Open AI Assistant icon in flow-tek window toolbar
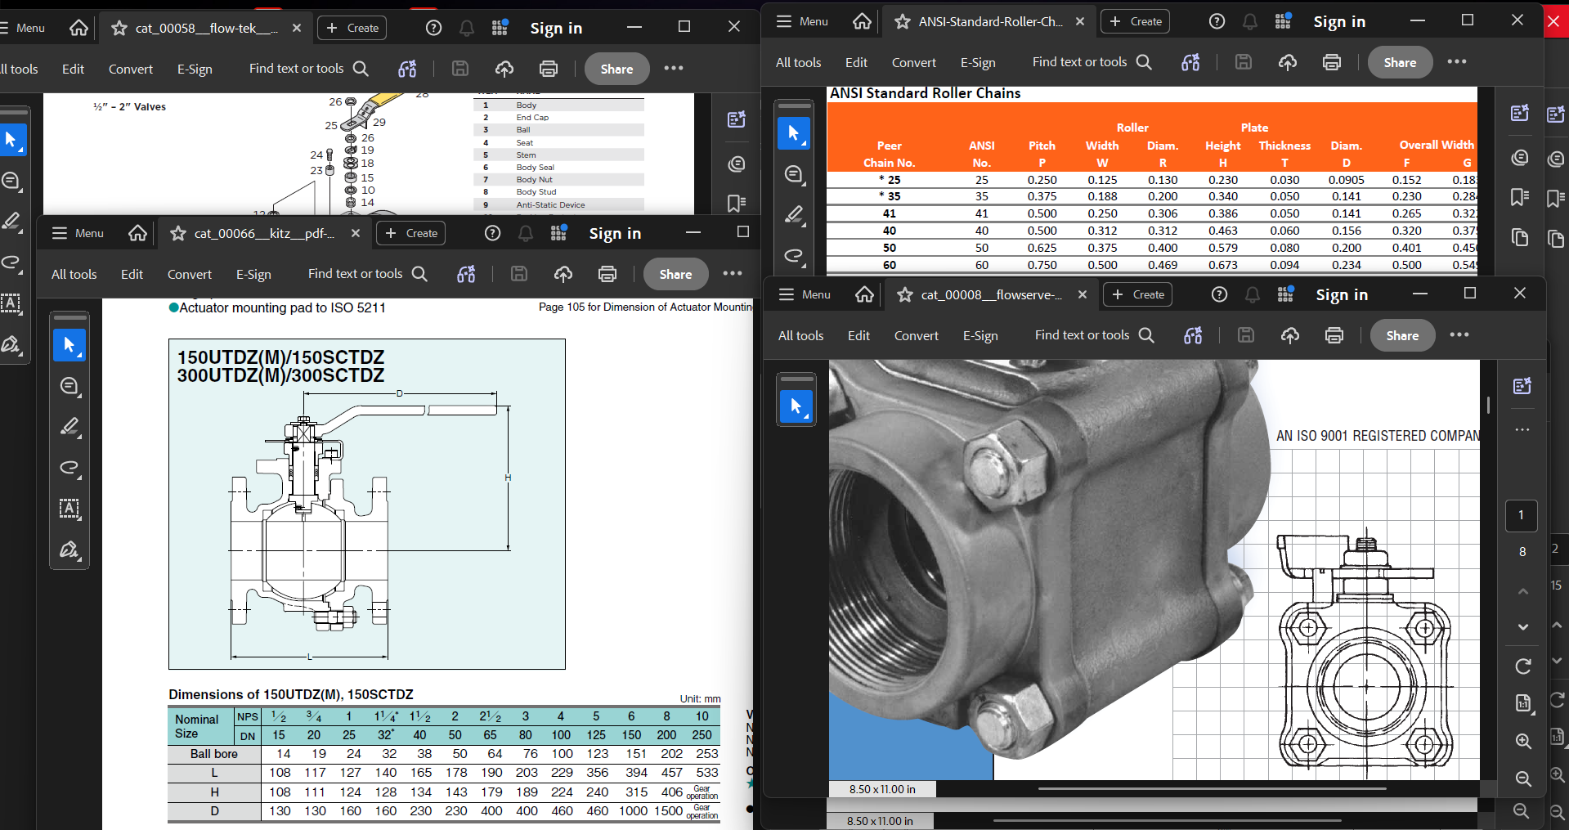The height and width of the screenshot is (830, 1569). pos(407,69)
